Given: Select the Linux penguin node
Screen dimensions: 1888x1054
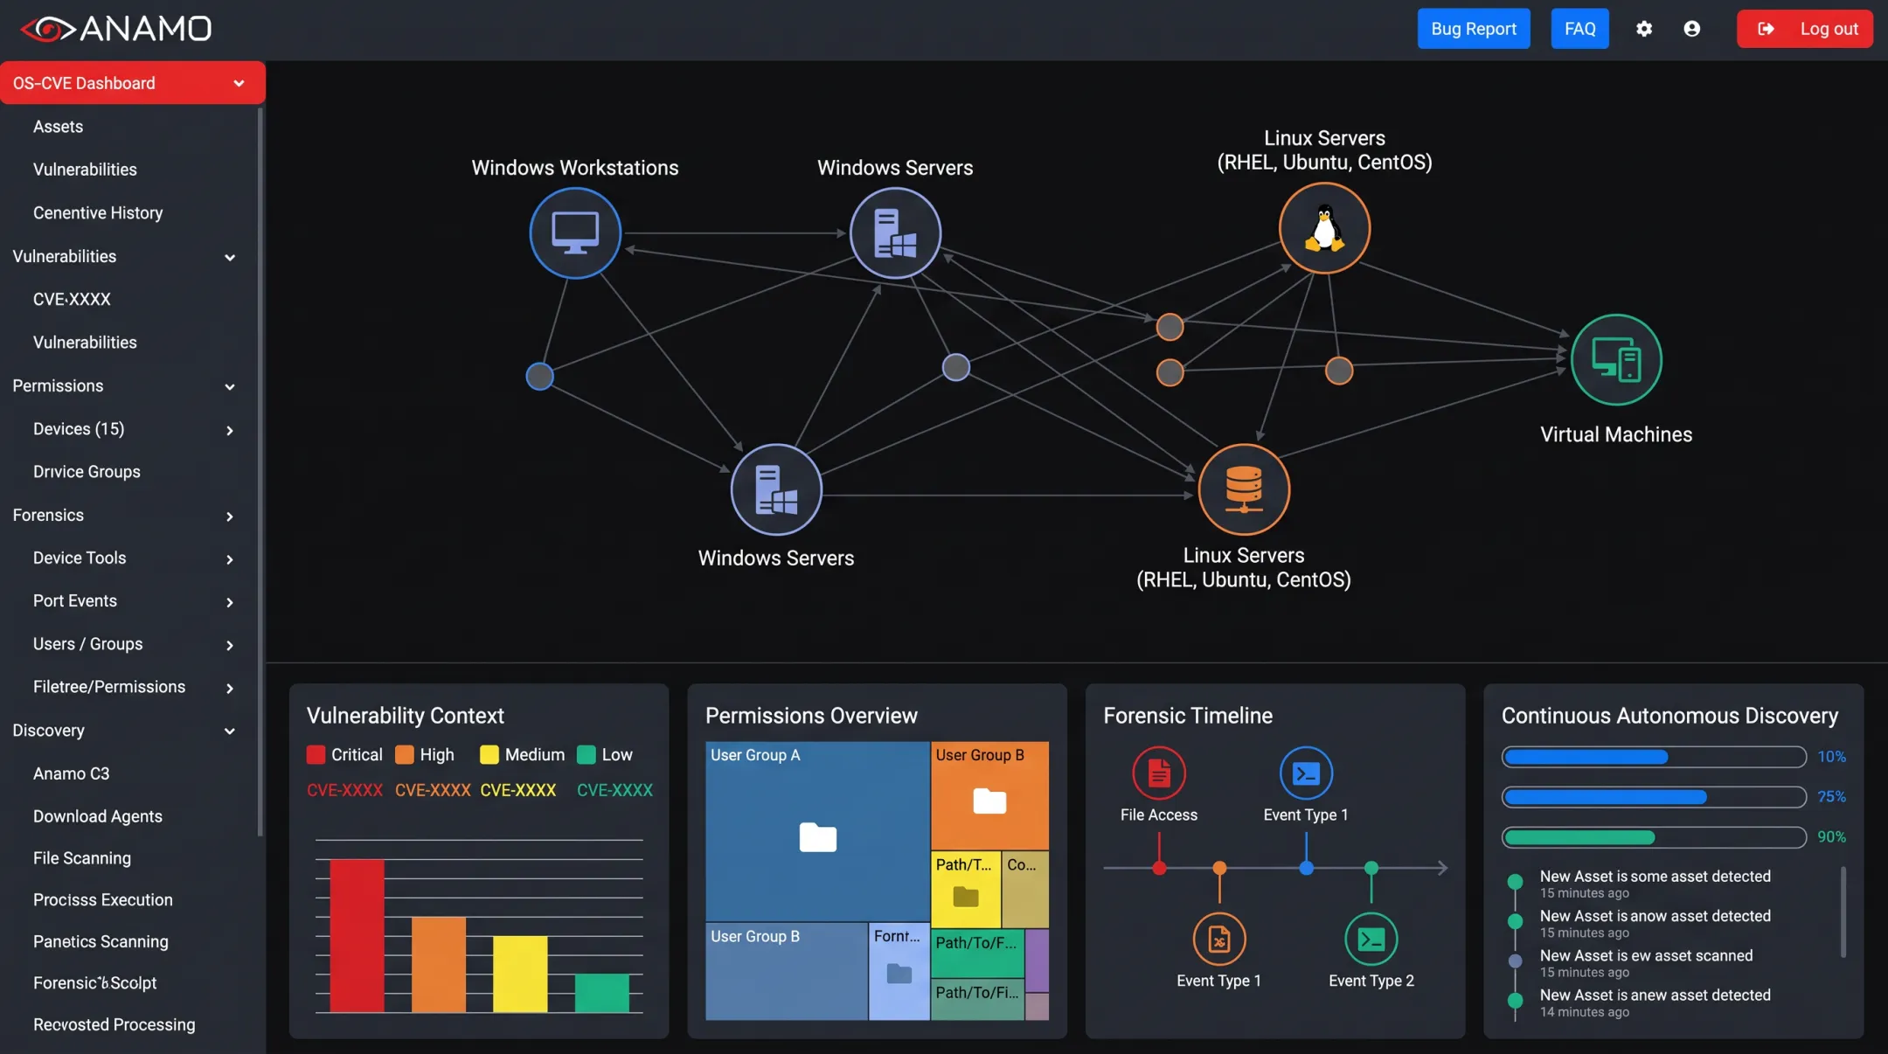Looking at the screenshot, I should [x=1324, y=228].
